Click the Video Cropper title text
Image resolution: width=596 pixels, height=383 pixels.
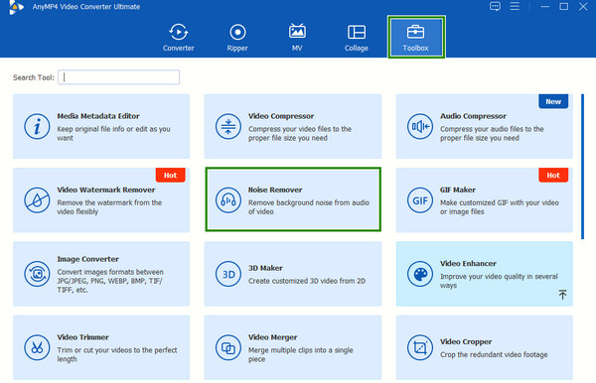[466, 341]
